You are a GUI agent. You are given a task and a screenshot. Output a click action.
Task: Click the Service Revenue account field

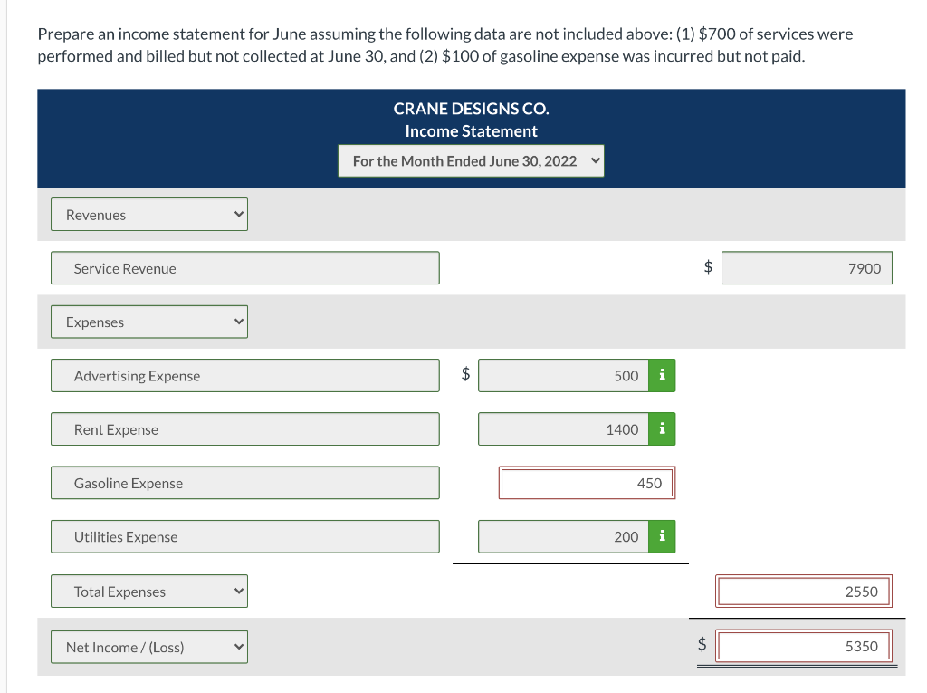pos(244,268)
